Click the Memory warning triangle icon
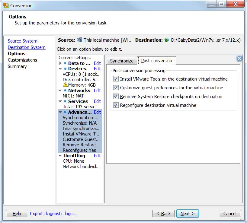 click(x=65, y=85)
